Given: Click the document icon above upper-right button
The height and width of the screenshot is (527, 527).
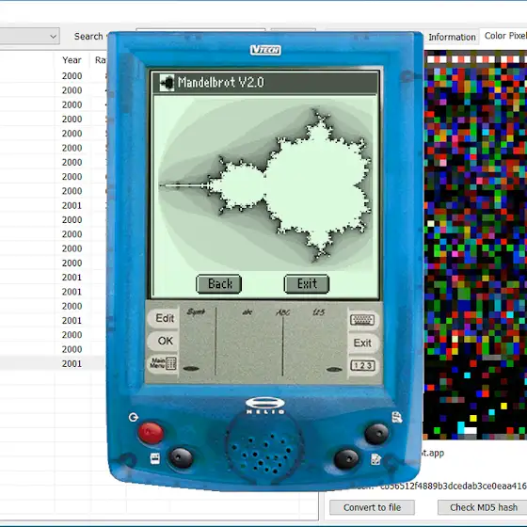Looking at the screenshot, I should tap(397, 418).
